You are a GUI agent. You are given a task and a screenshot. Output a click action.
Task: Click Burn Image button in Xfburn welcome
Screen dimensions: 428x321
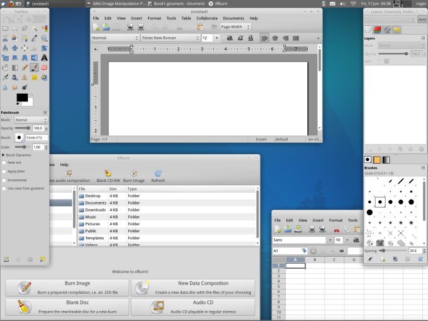[67, 288]
